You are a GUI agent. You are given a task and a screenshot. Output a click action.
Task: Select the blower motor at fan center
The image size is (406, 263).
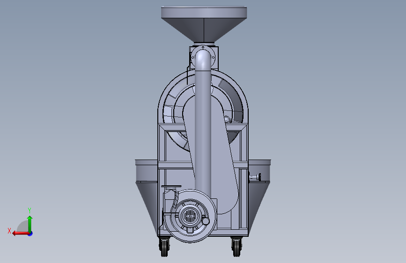pos(190,215)
